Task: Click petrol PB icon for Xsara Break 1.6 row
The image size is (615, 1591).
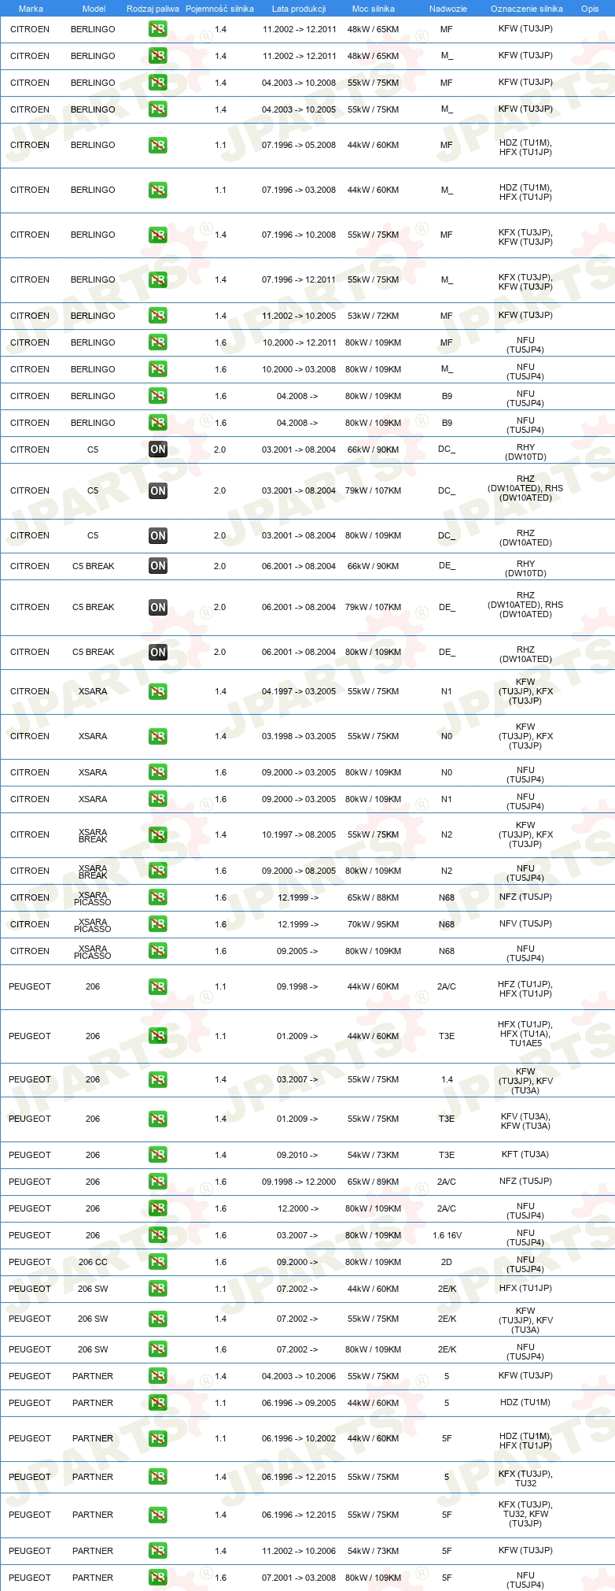Action: coord(158,871)
